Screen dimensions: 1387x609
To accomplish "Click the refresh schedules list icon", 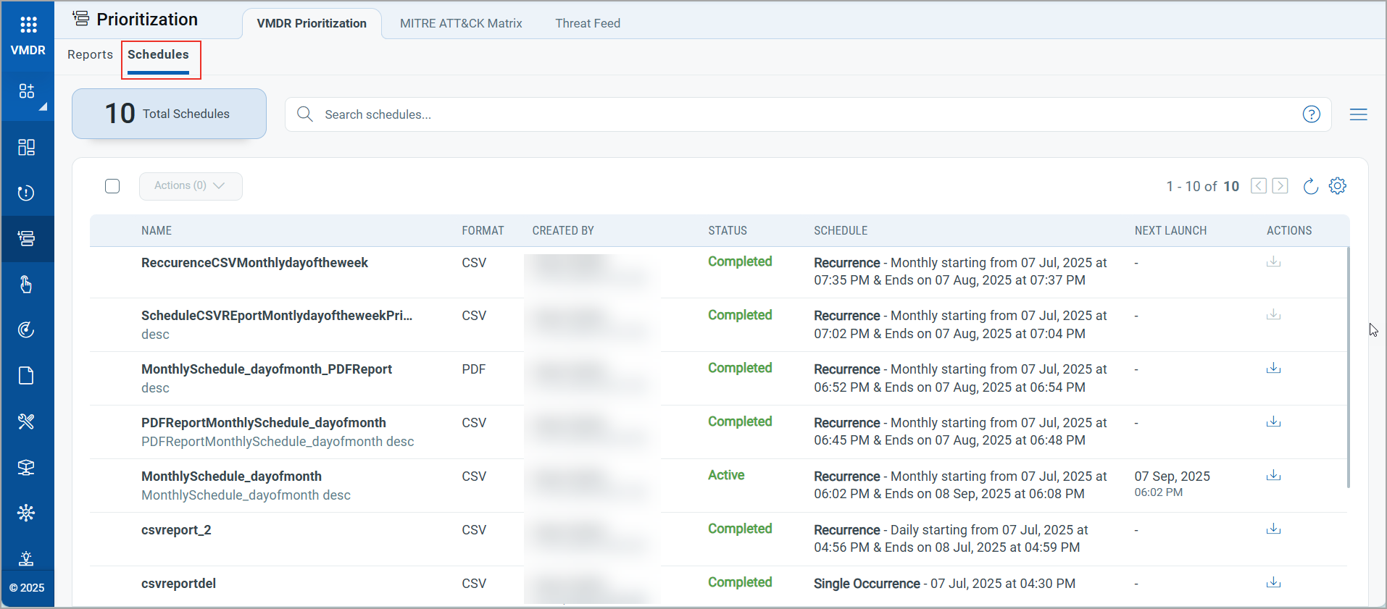I will pyautogui.click(x=1310, y=187).
